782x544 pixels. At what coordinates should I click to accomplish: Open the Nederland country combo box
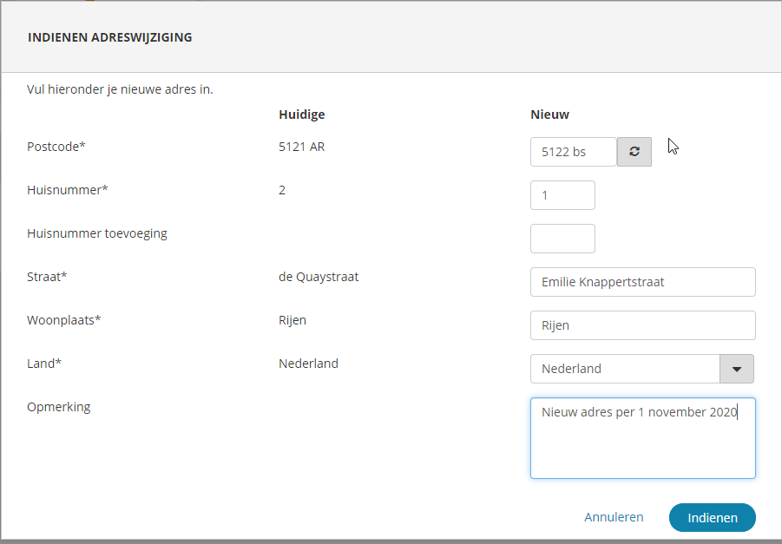click(625, 369)
